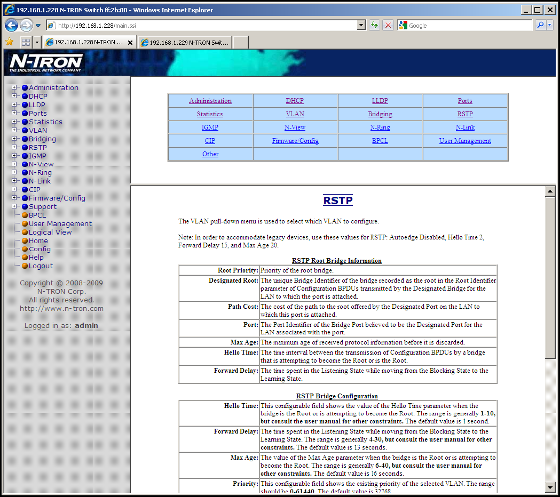The height and width of the screenshot is (497, 560).
Task: Expand the Bridging tree node
Action: 14,139
